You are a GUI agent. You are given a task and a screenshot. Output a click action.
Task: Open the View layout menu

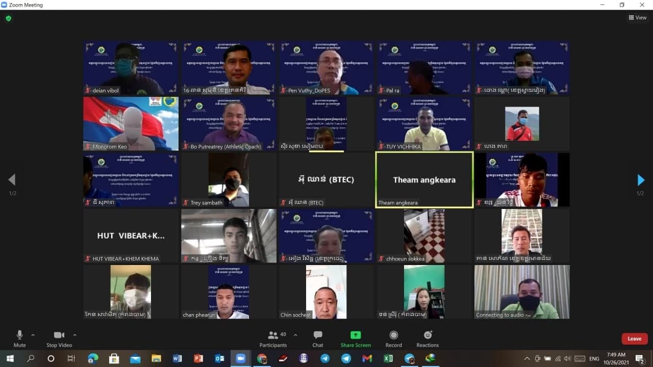coord(638,17)
